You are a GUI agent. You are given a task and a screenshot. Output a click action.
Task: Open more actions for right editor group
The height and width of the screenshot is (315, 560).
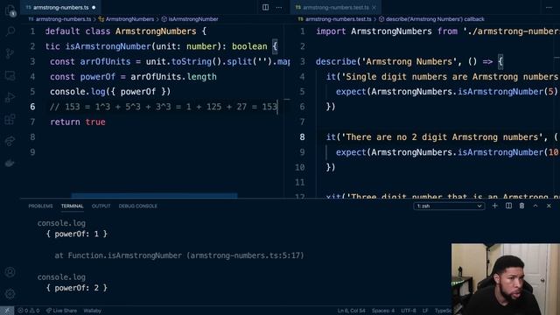tap(549, 7)
